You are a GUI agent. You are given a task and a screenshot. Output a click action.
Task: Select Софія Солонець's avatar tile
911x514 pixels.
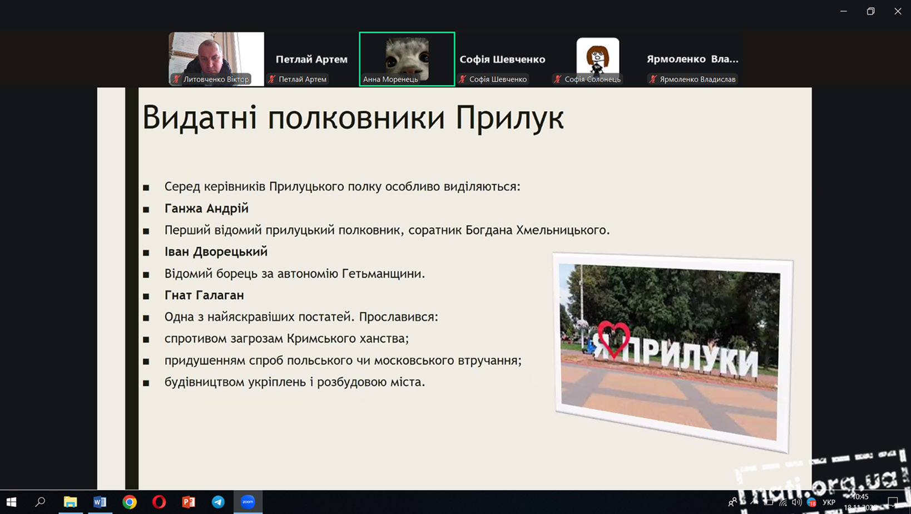597,58
